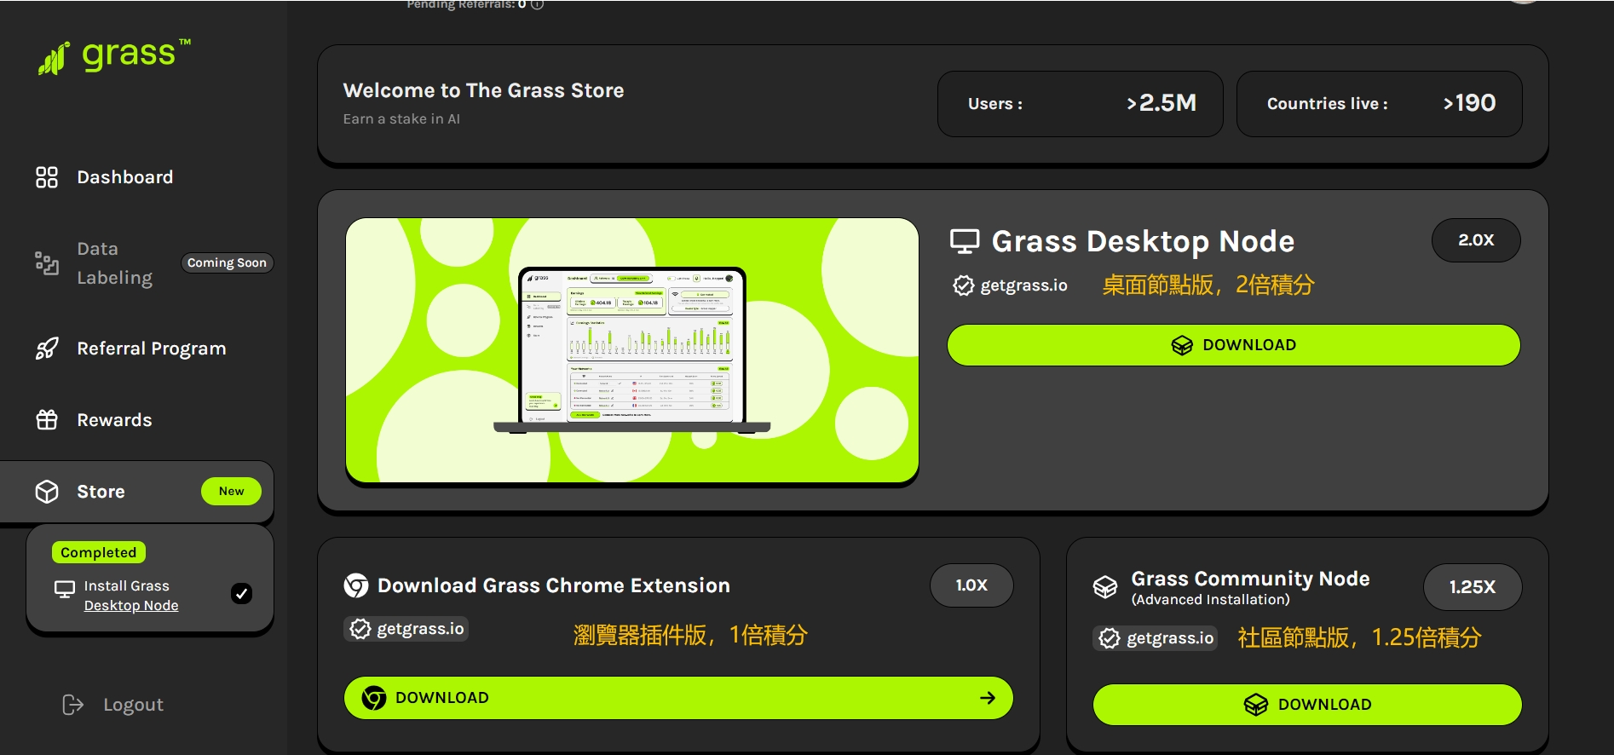Click the verified badge icon under Community Node
The height and width of the screenshot is (755, 1614).
[1110, 638]
